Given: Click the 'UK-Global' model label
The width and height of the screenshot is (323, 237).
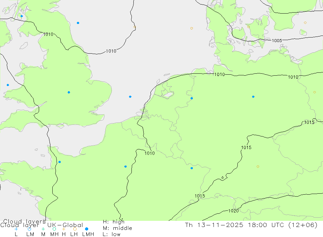Looking at the screenshot, I should coord(65,225).
